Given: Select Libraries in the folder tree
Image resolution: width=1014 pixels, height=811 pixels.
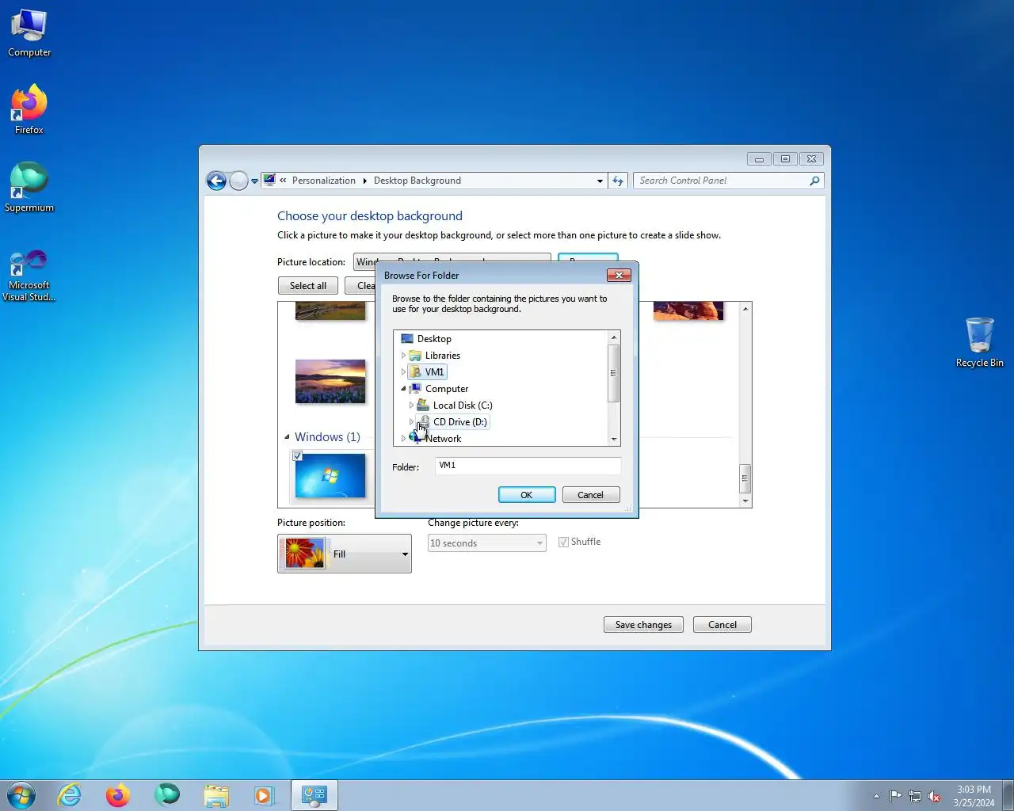Looking at the screenshot, I should coord(442,355).
